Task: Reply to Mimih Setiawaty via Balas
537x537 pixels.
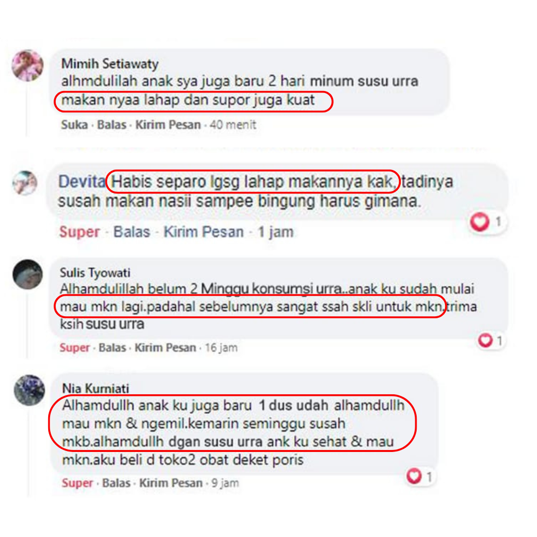Action: pyautogui.click(x=112, y=125)
